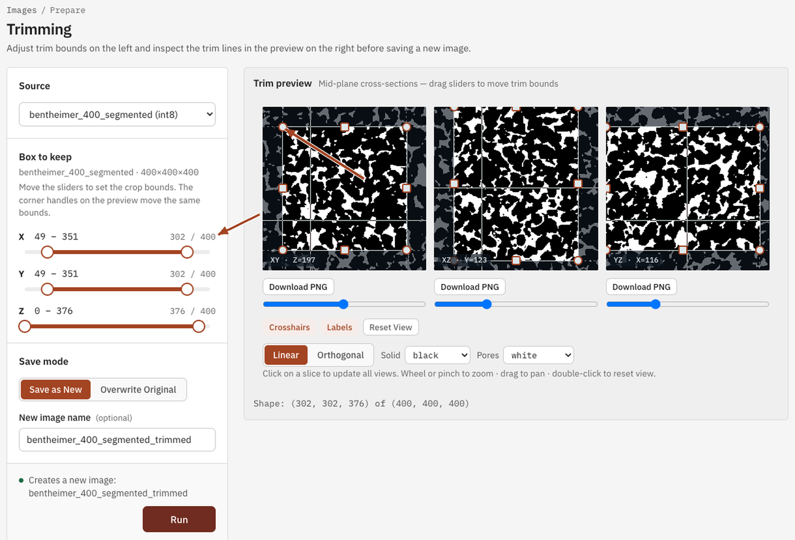Open the Pores color dropdown

pyautogui.click(x=538, y=355)
